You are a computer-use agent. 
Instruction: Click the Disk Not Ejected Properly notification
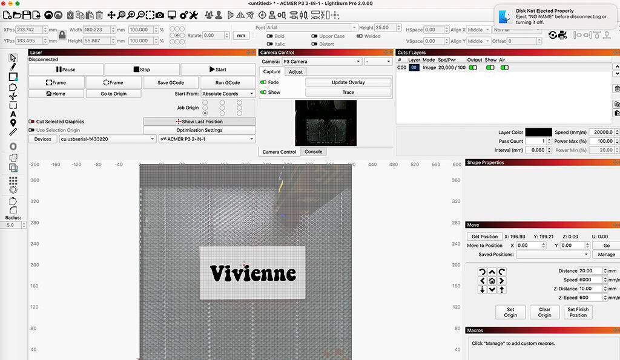556,16
